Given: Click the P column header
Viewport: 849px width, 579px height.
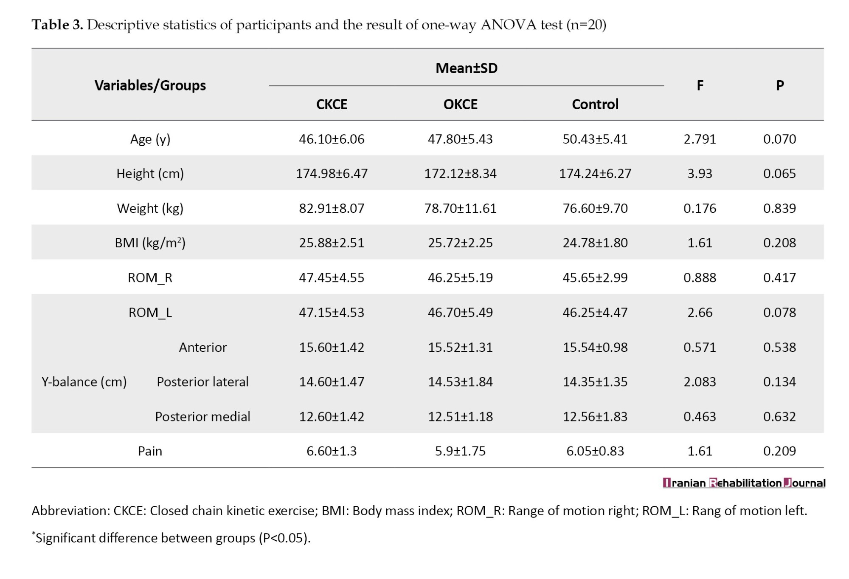Looking at the screenshot, I should click(x=779, y=85).
